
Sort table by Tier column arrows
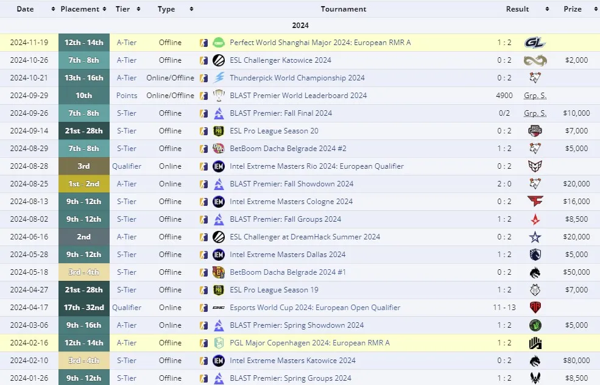coord(138,9)
